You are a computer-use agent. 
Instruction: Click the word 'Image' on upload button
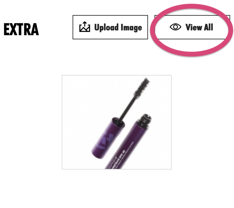(x=131, y=28)
